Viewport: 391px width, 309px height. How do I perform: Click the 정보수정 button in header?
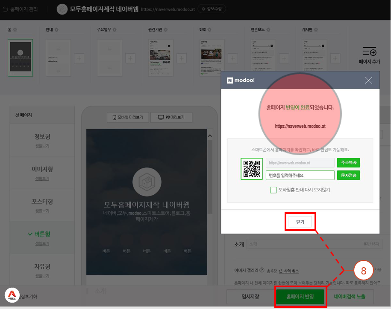pyautogui.click(x=212, y=9)
